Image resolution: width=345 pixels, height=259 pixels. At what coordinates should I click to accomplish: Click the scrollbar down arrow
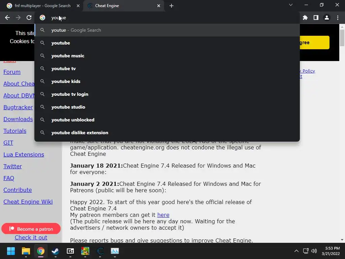(342, 240)
